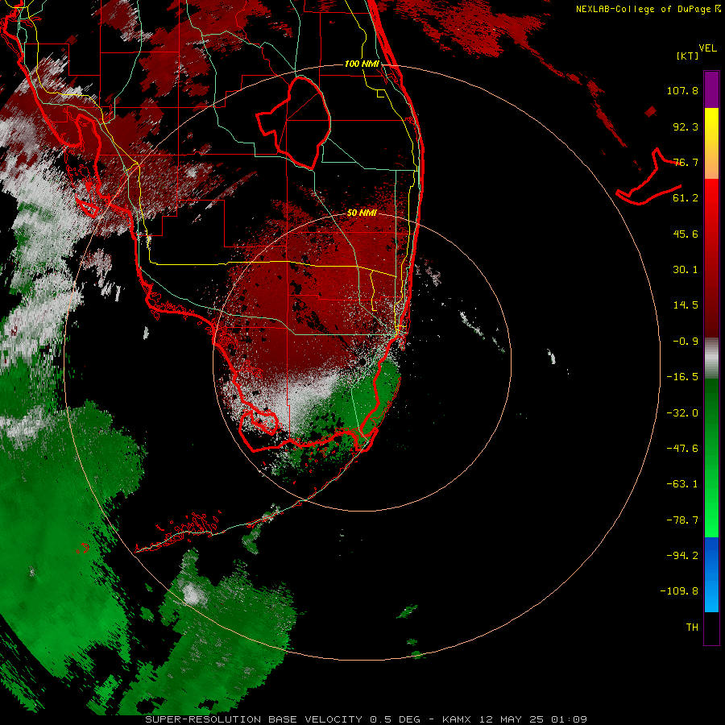Click the 45.6 legend value

click(x=686, y=234)
